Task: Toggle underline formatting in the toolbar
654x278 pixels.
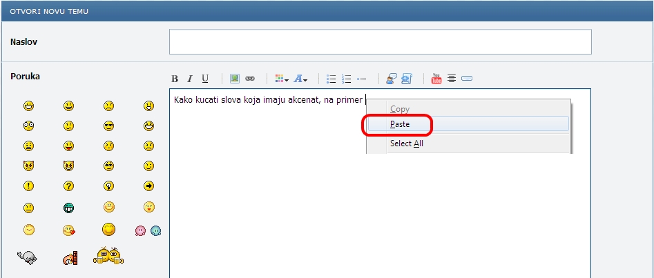Action: tap(205, 79)
